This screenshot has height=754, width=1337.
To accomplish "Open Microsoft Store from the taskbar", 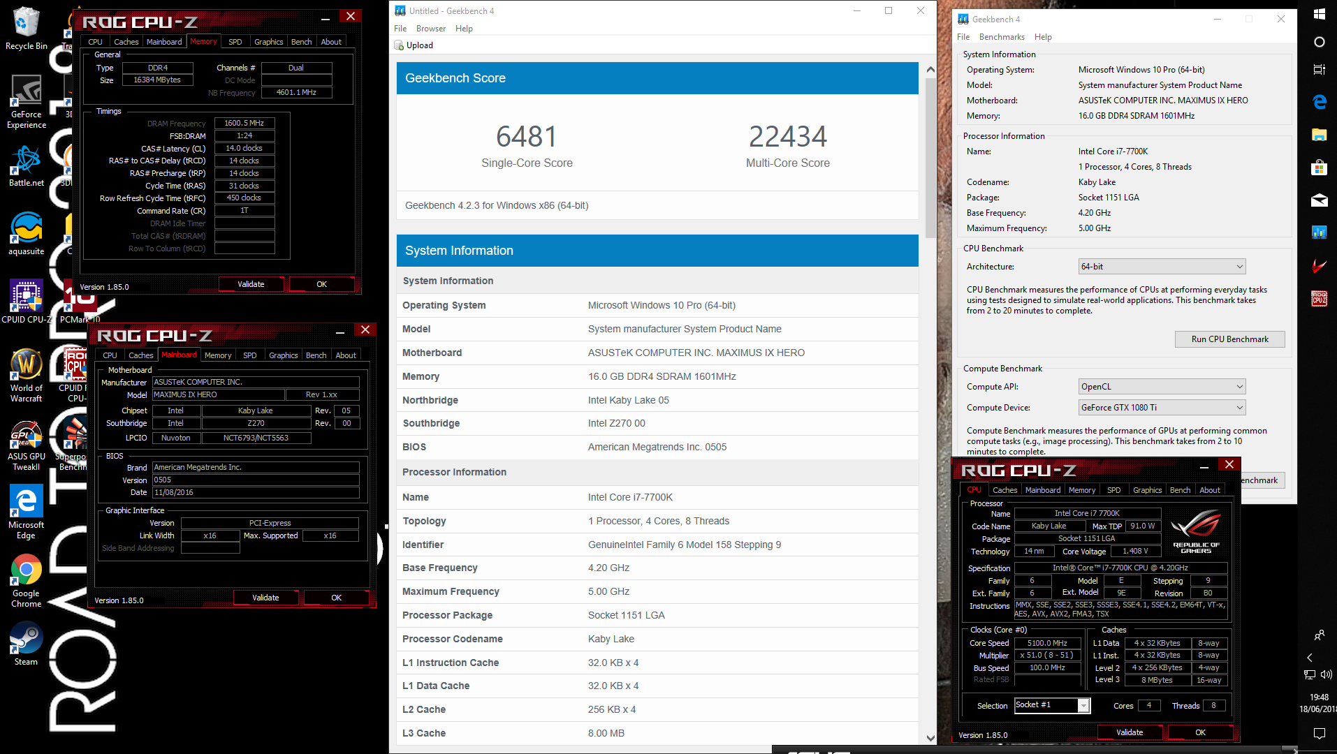I will point(1319,168).
